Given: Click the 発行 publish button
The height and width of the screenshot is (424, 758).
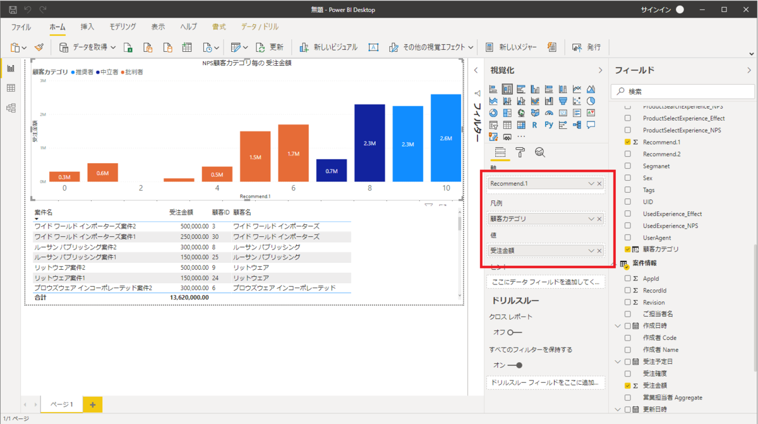Looking at the screenshot, I should coord(586,47).
